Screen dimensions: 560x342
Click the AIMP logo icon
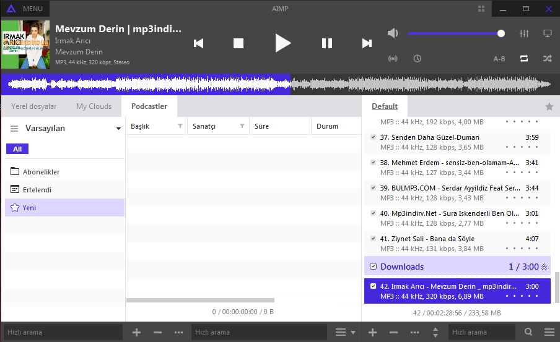click(11, 9)
